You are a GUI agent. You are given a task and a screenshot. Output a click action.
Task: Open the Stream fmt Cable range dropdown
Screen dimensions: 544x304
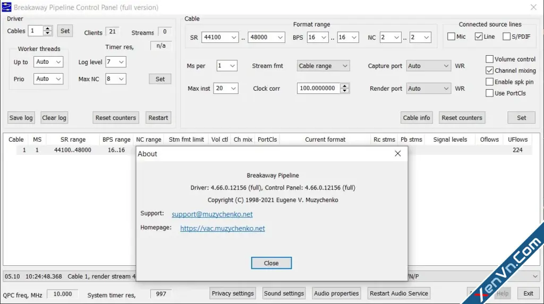323,66
